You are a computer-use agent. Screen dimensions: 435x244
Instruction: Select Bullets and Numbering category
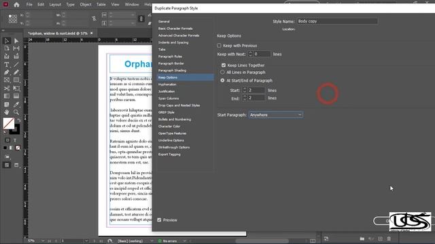tap(175, 119)
